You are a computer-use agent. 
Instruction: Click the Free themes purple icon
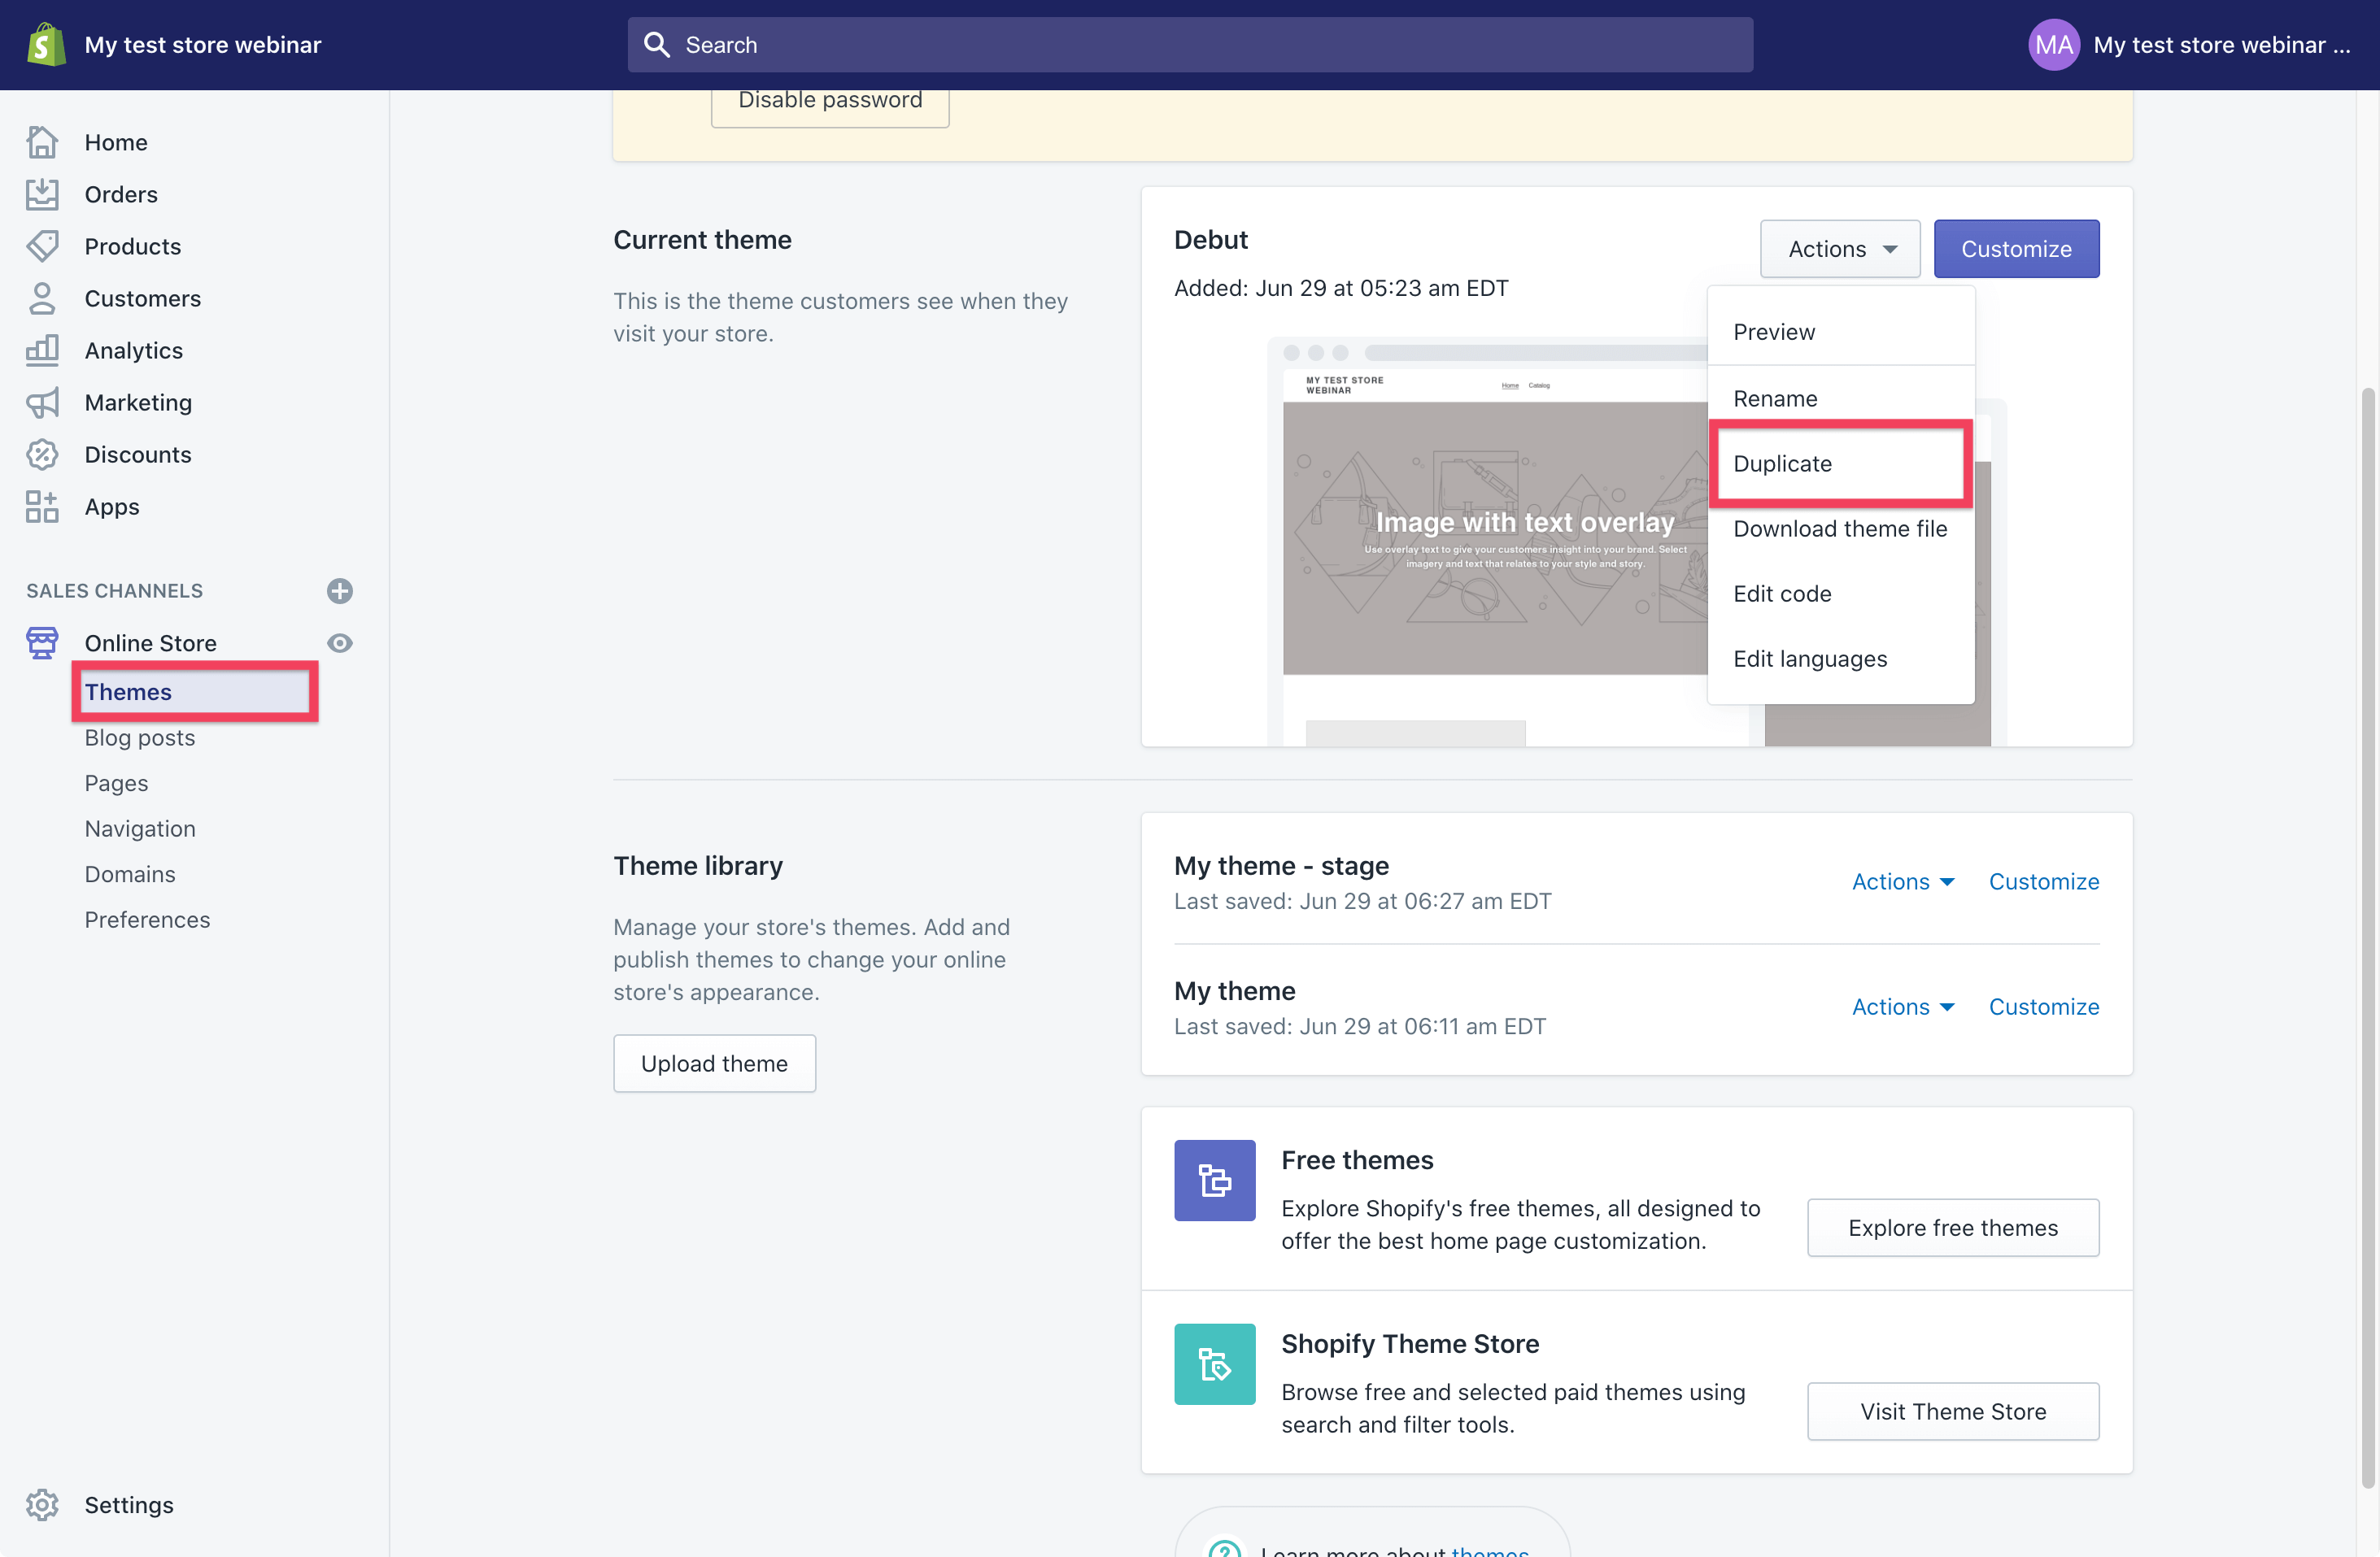1214,1179
